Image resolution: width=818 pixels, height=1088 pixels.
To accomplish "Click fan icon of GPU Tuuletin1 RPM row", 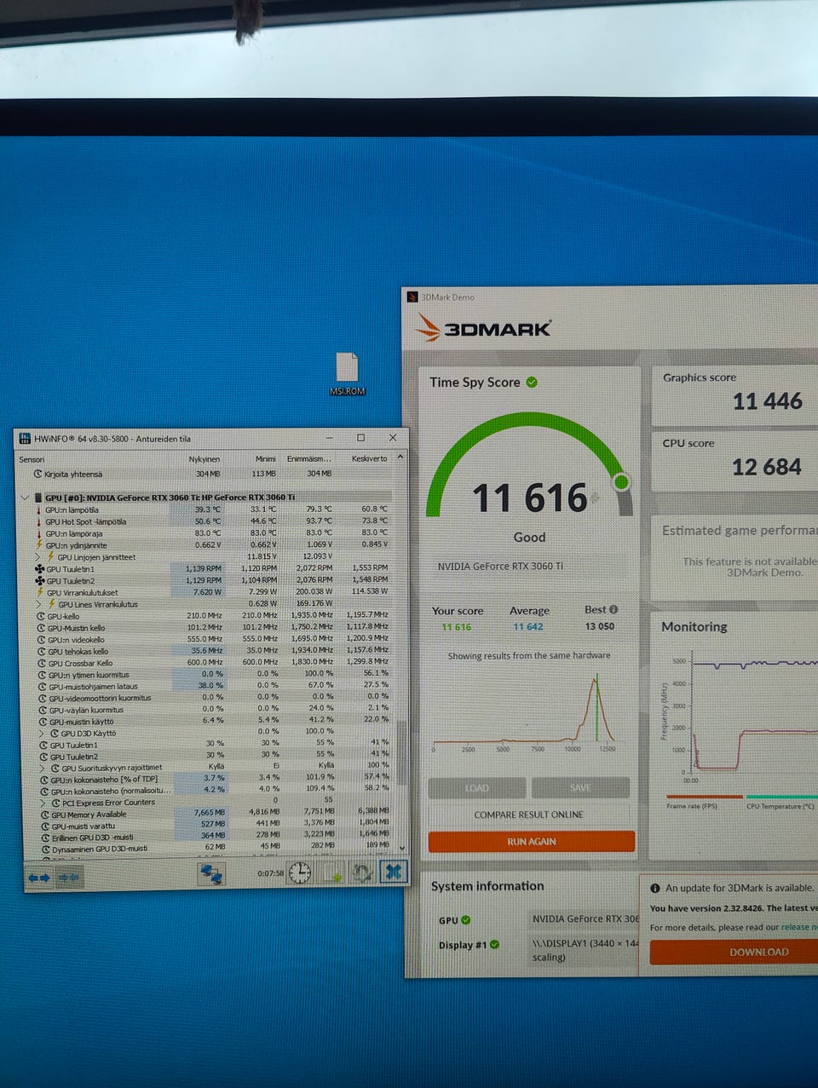I will tap(39, 568).
